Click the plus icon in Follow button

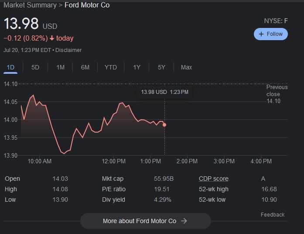[261, 34]
